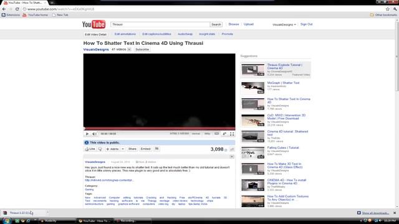399x224 pixels.
Task: Bookmark this page with star icon
Action: tap(388, 9)
